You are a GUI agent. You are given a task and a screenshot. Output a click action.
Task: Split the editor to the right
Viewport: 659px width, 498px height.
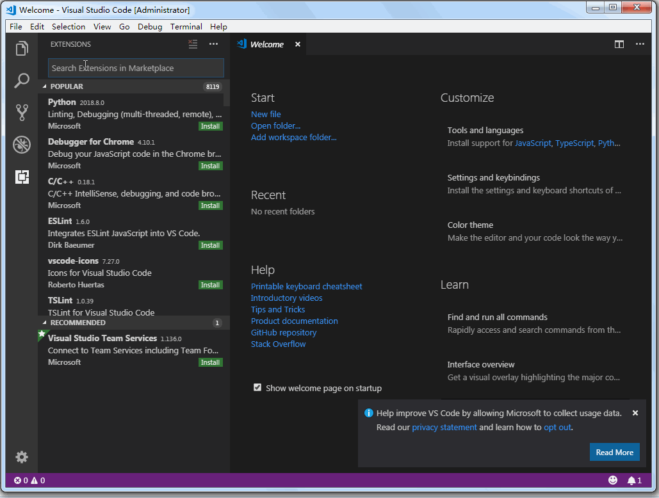click(x=619, y=44)
